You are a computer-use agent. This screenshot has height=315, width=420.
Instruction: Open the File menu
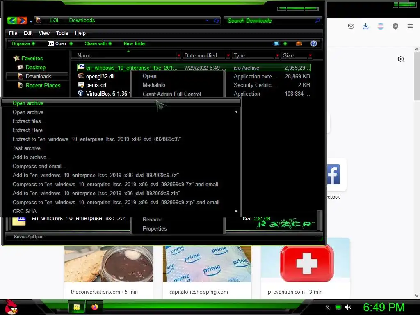click(x=13, y=33)
